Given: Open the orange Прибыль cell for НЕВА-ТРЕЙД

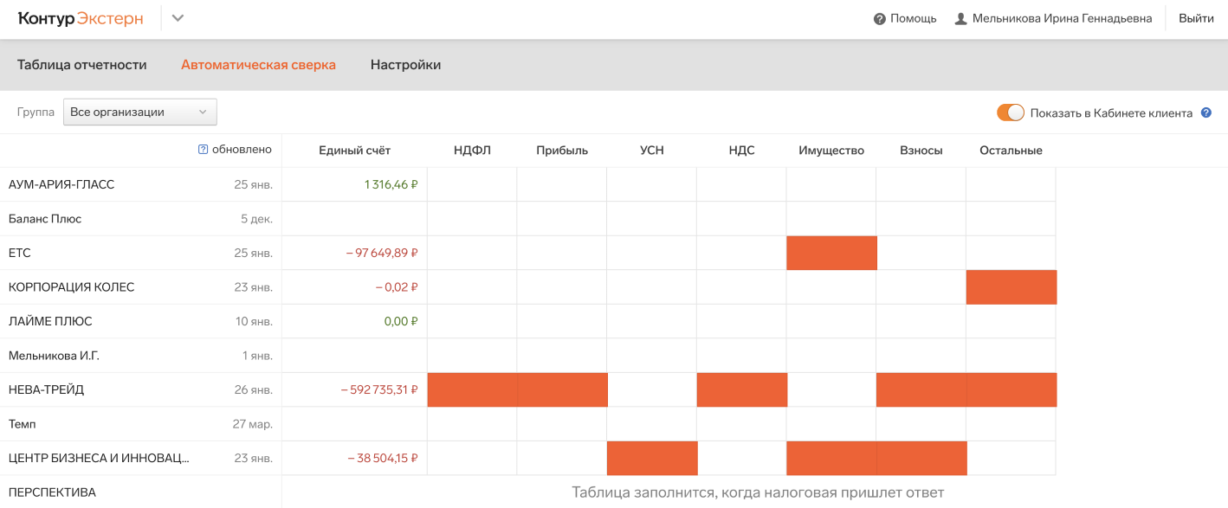Looking at the screenshot, I should point(563,389).
